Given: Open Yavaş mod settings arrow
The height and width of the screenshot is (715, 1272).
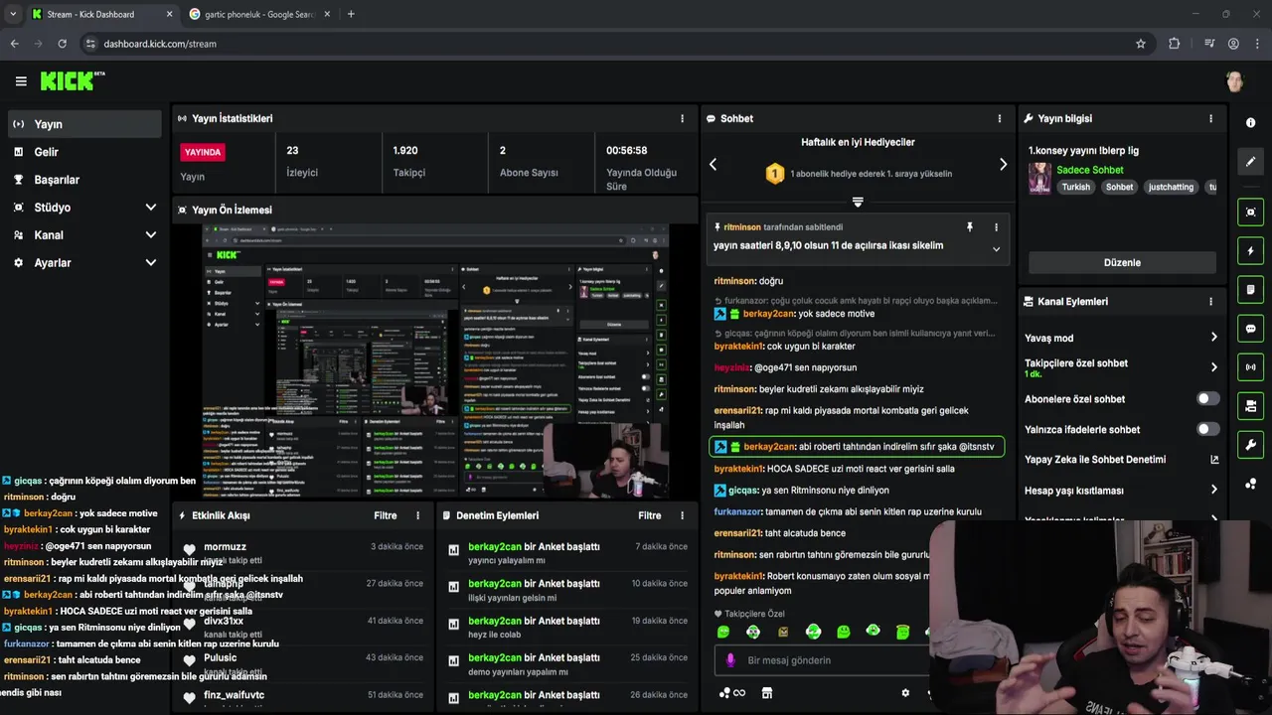Looking at the screenshot, I should click(1213, 338).
